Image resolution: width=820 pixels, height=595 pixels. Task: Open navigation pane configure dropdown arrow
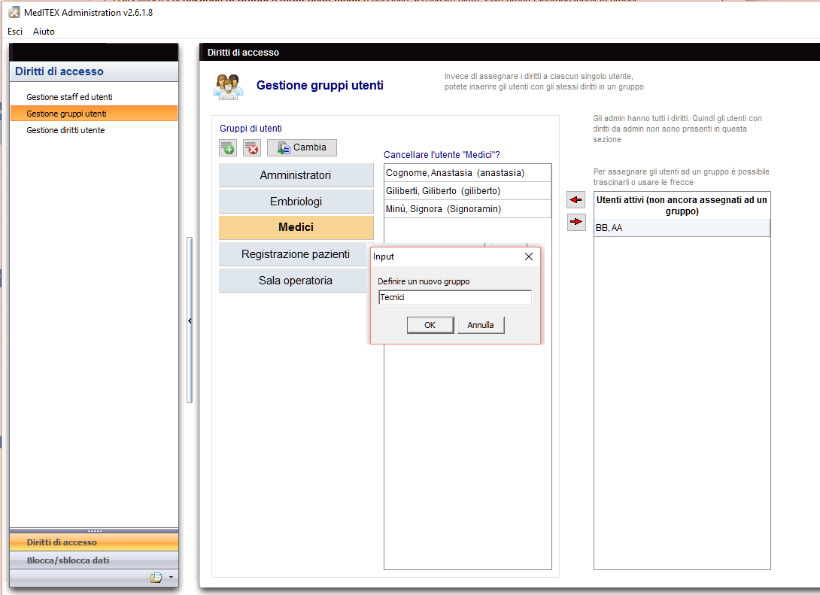tap(171, 578)
